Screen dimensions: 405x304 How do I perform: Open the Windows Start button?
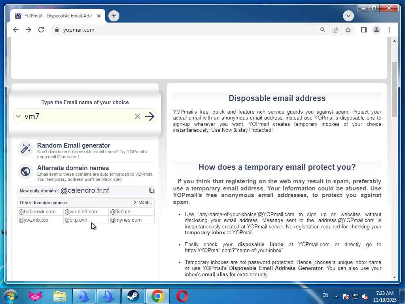point(11,296)
